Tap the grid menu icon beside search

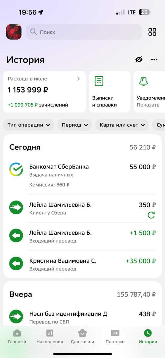[152, 32]
